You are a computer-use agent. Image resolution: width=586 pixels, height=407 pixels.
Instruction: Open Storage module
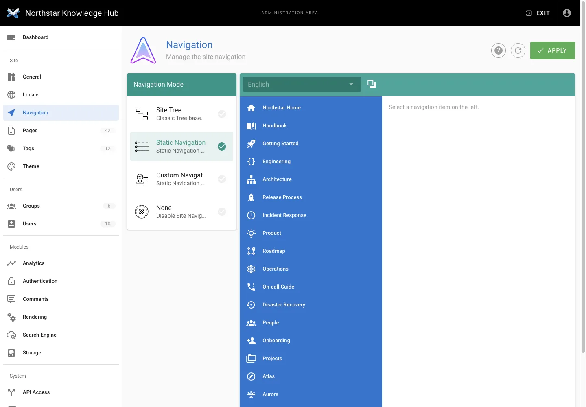[61, 353]
